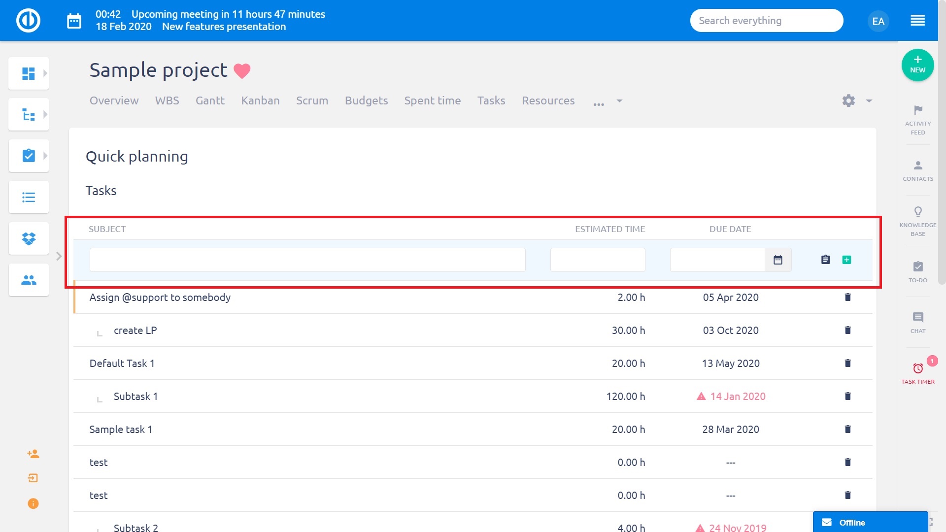Switch to the Gantt tab
Viewport: 946px width, 532px height.
(210, 100)
